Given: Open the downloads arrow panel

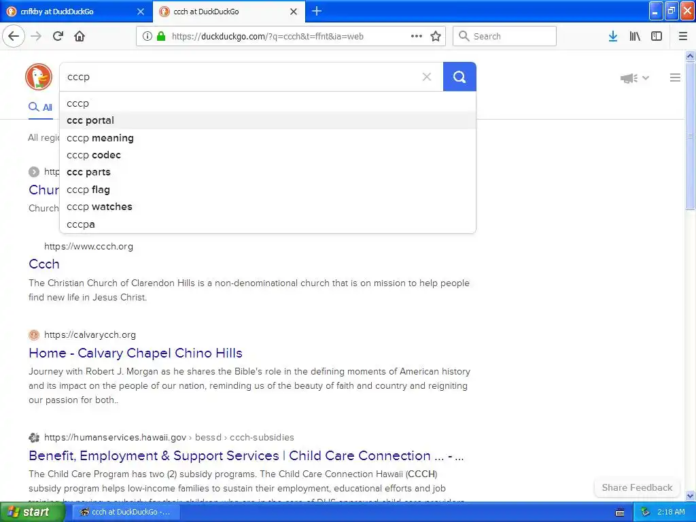Looking at the screenshot, I should (612, 36).
